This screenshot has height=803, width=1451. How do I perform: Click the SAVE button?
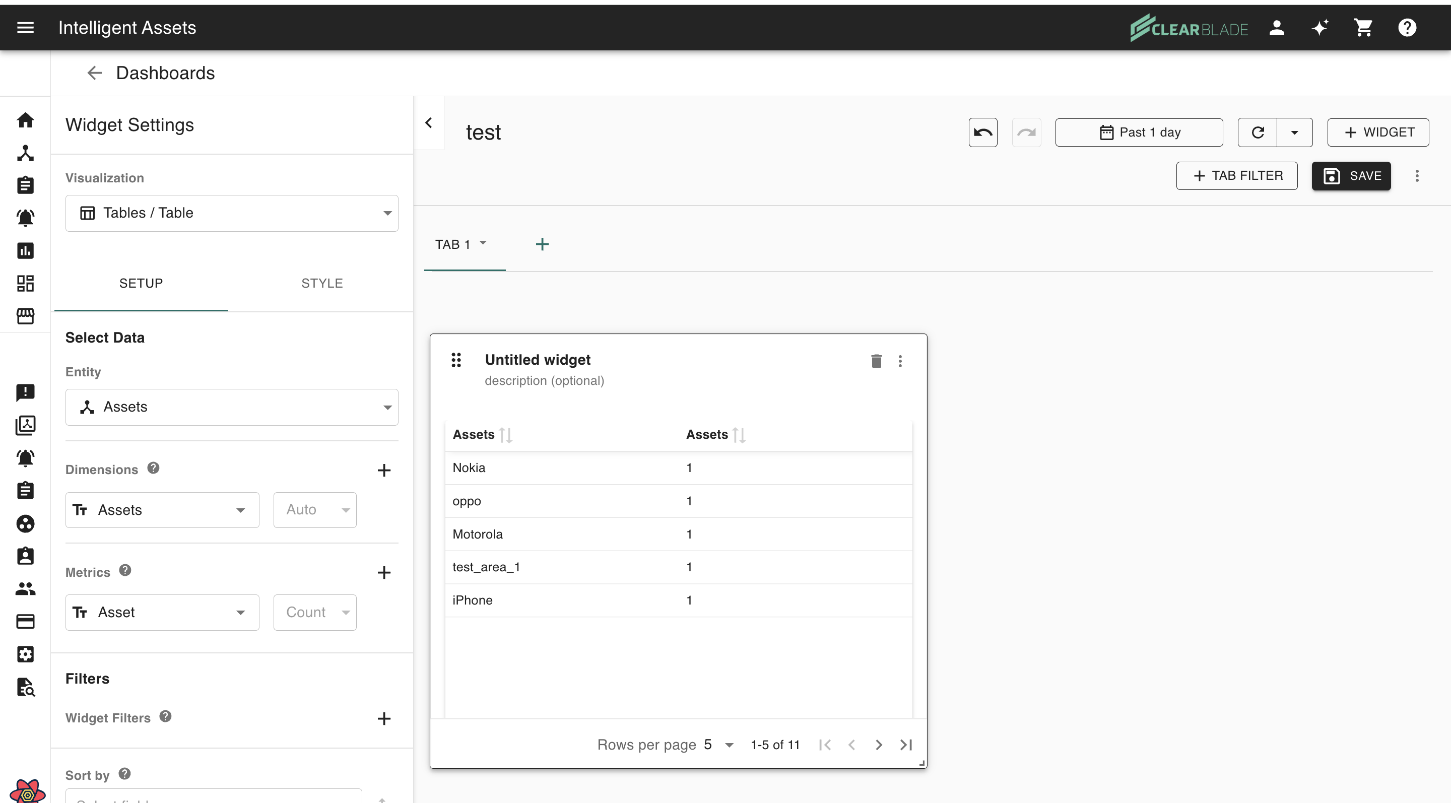(x=1351, y=176)
